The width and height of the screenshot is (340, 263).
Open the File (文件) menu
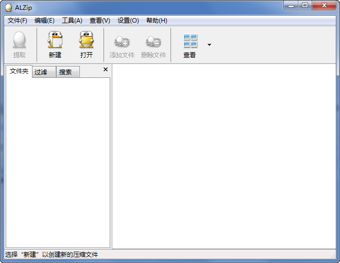pyautogui.click(x=18, y=21)
